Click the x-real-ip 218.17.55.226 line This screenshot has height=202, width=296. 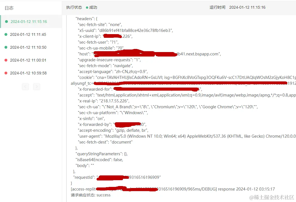(x=104, y=101)
